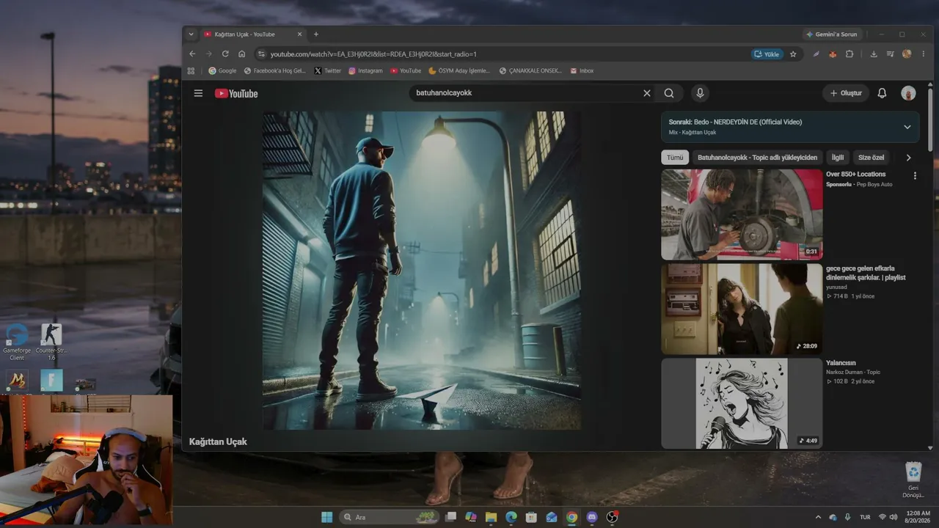This screenshot has height=528, width=939.
Task: Show next filter chips with arrow
Action: tap(908, 158)
